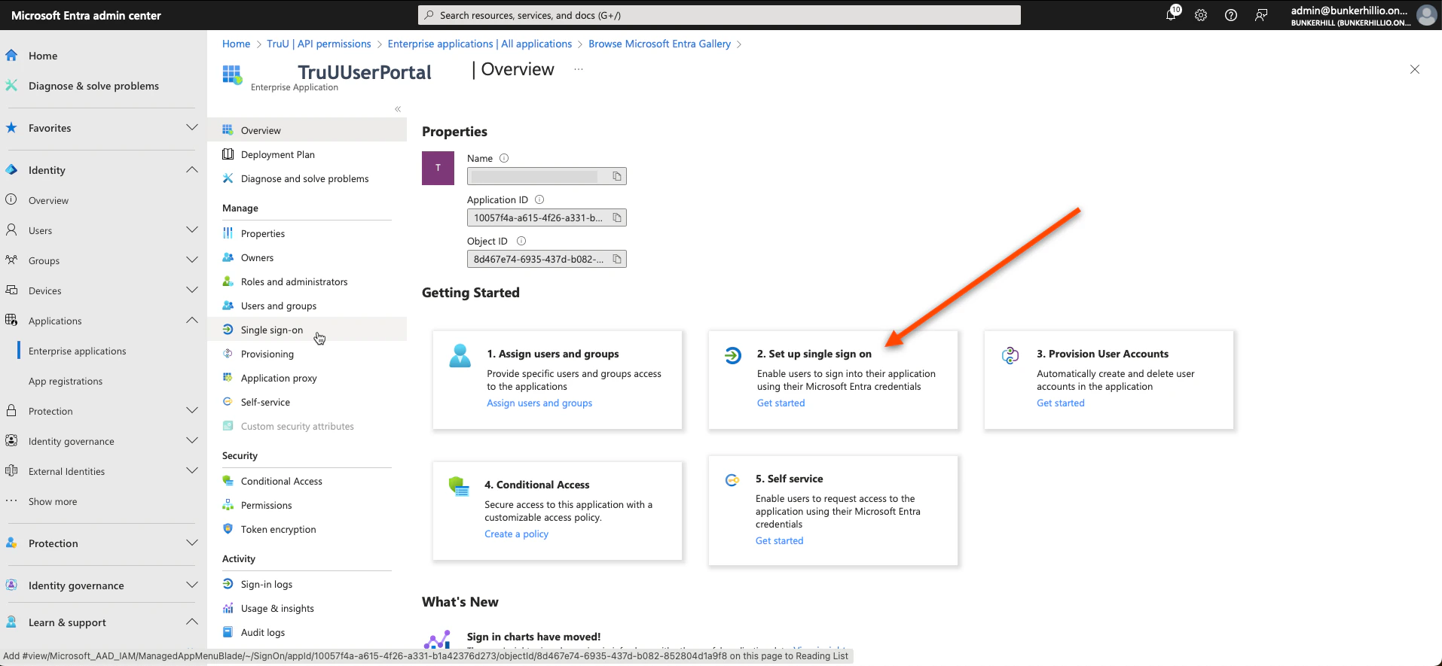Click the Provision User Accounts card icon
The width and height of the screenshot is (1442, 666).
coord(1010,355)
